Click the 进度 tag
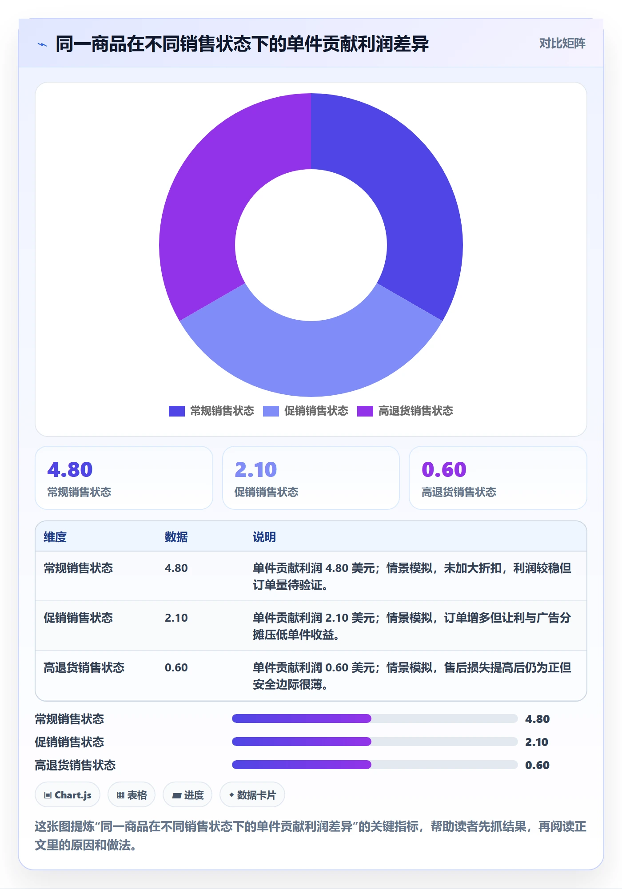This screenshot has height=889, width=622. coord(187,795)
